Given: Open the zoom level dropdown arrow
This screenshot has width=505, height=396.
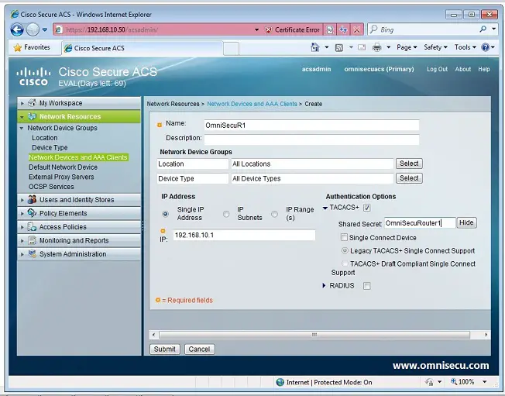Looking at the screenshot, I should click(484, 382).
